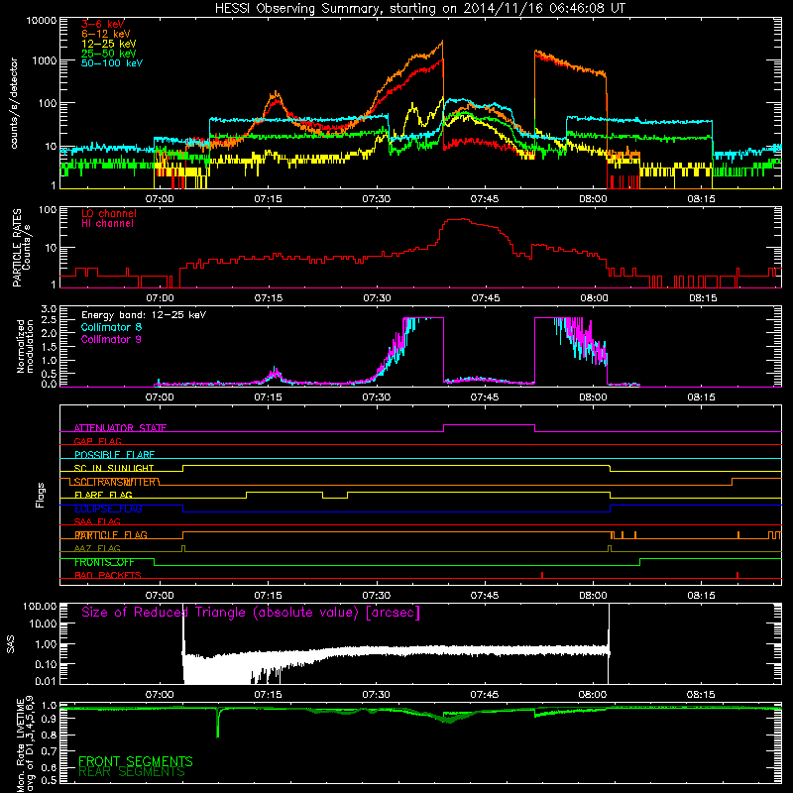Click the Energy band: 12-25 keV label
This screenshot has height=793, width=793.
click(144, 315)
